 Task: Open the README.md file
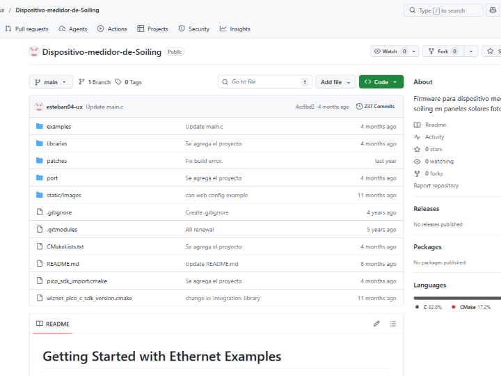tap(63, 264)
